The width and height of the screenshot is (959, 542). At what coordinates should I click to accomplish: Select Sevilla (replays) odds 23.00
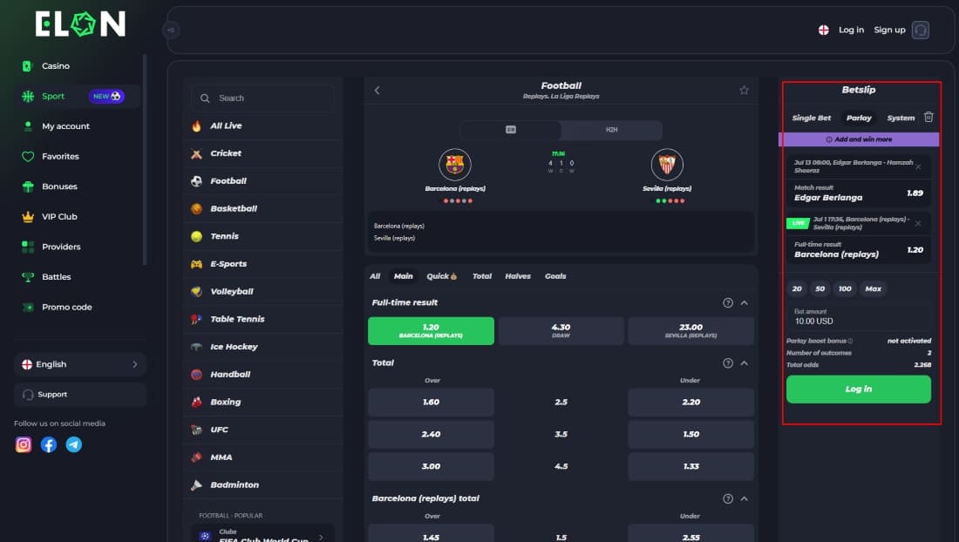[x=690, y=330]
